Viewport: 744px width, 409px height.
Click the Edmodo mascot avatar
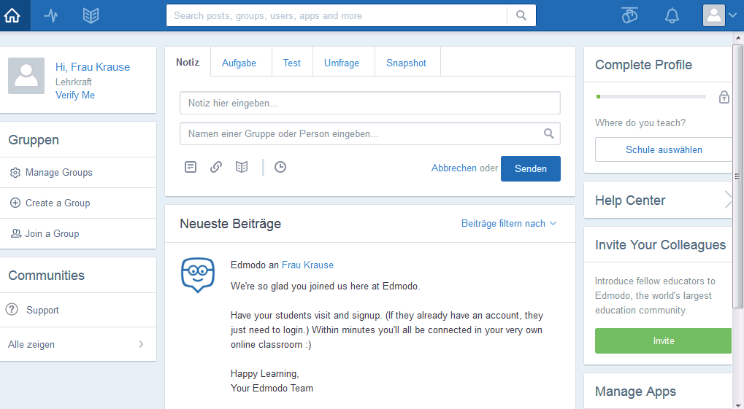(x=198, y=275)
